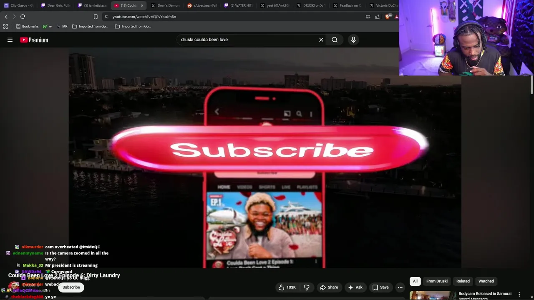Bookmark this page icon in address bar

(96, 17)
